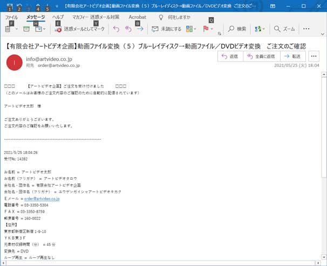The image size is (327, 266).
Task: Select the メッセージ ribbon tab
Action: tap(36, 17)
